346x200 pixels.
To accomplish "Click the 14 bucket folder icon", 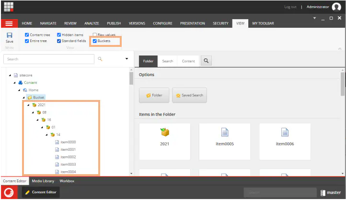I will click(x=53, y=134).
